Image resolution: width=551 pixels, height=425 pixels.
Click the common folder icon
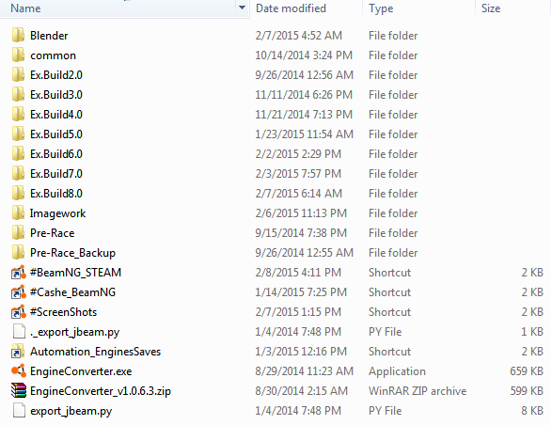point(18,55)
